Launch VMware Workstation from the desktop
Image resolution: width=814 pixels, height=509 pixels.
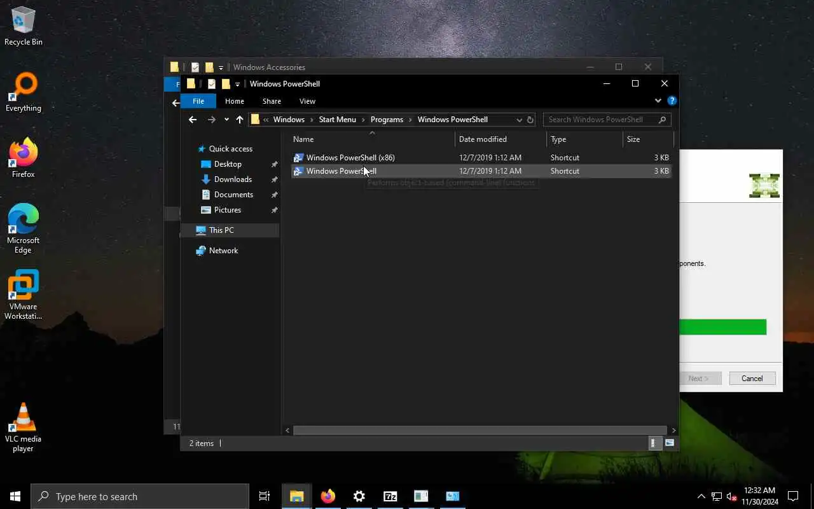tap(24, 295)
